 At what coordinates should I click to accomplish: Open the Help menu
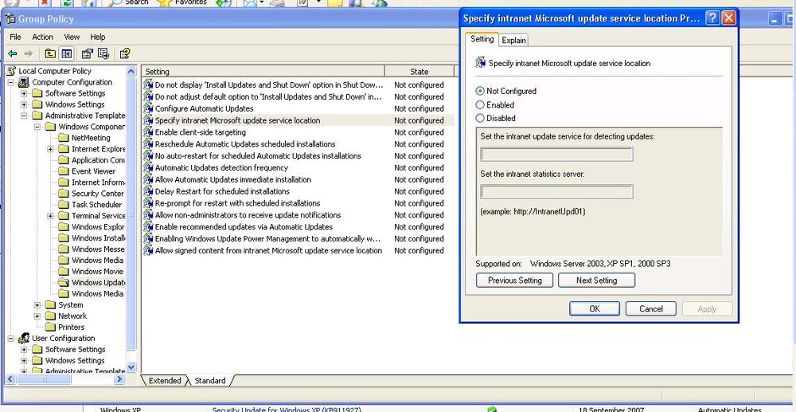[x=97, y=37]
